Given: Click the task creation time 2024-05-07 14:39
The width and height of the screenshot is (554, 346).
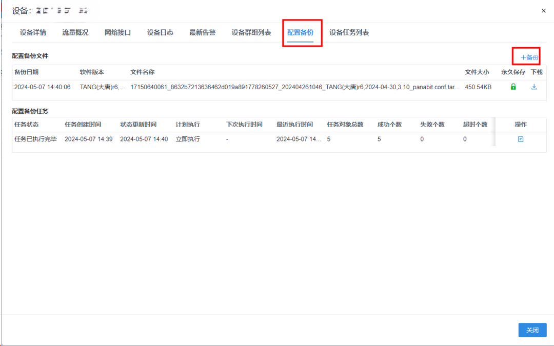Looking at the screenshot, I should pyautogui.click(x=89, y=139).
